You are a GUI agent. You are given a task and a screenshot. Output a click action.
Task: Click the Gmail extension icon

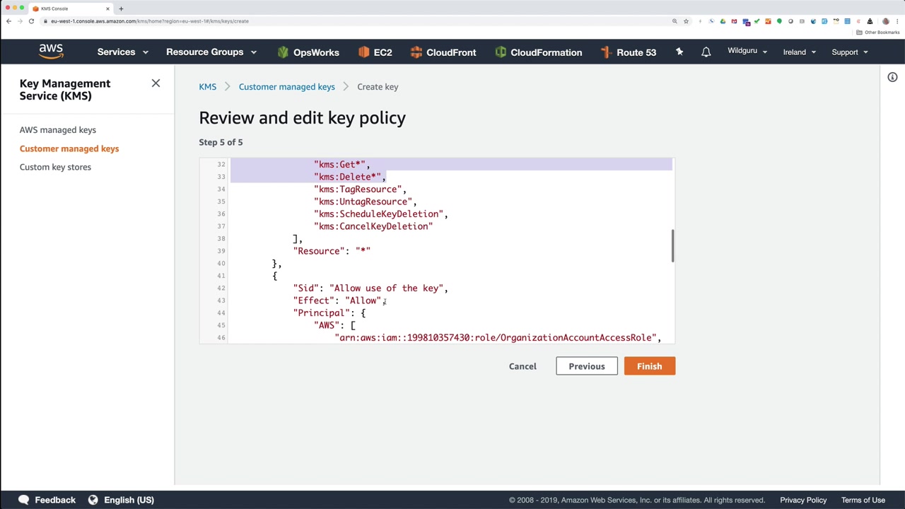pyautogui.click(x=734, y=21)
